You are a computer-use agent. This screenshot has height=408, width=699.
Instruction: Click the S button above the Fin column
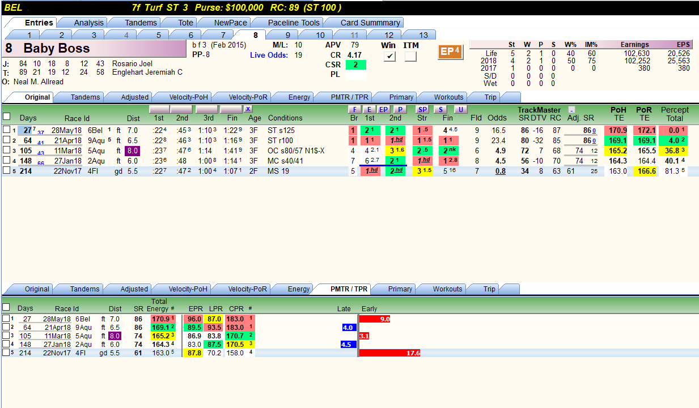click(440, 109)
